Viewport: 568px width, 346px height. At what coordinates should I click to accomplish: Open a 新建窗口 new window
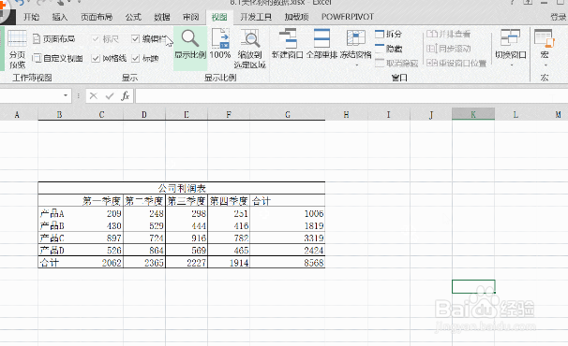pyautogui.click(x=287, y=45)
